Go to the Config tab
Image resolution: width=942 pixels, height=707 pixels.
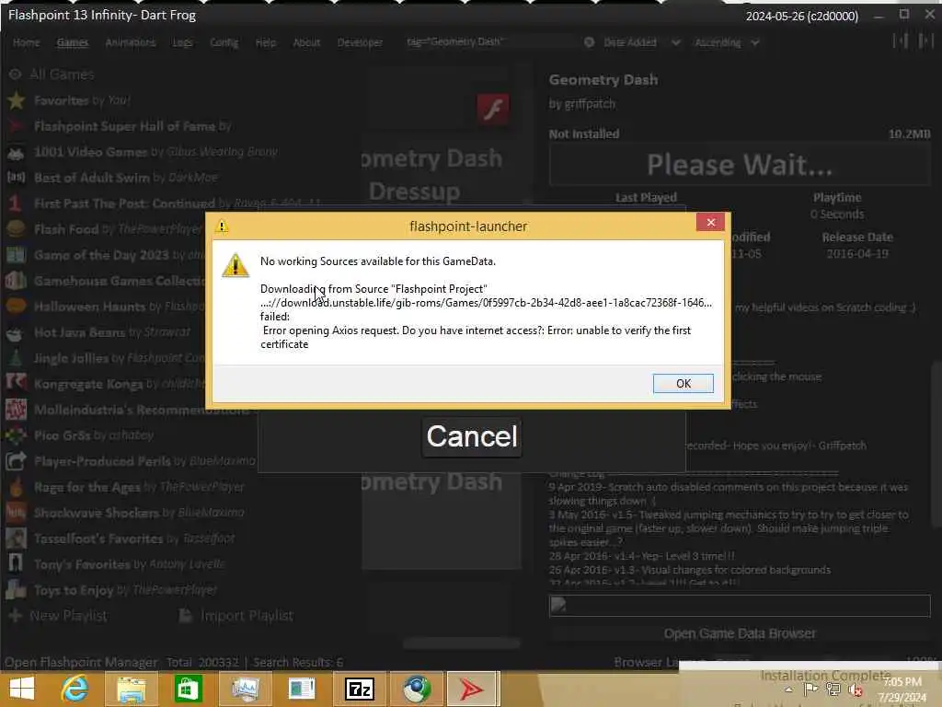[224, 42]
